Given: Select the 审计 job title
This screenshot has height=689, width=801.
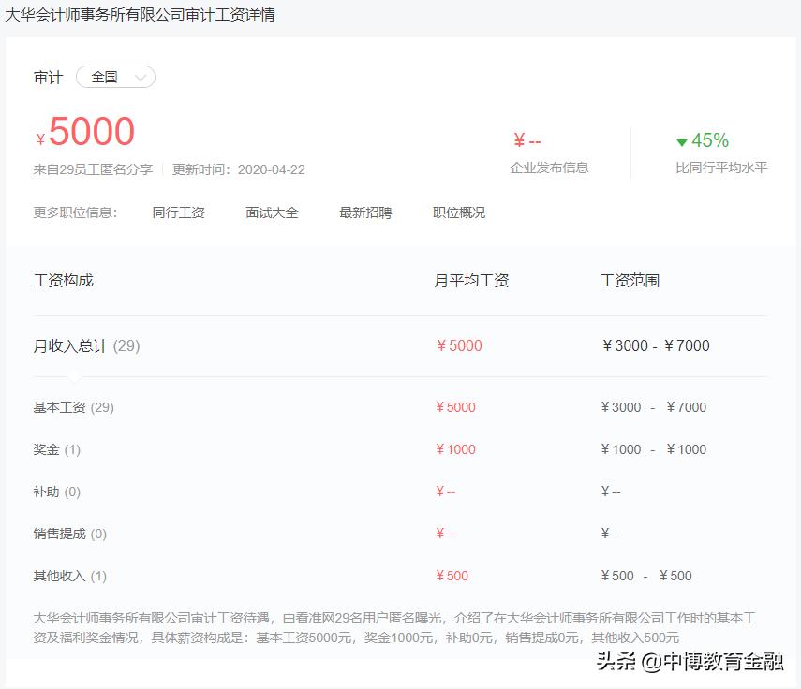Looking at the screenshot, I should (x=47, y=78).
